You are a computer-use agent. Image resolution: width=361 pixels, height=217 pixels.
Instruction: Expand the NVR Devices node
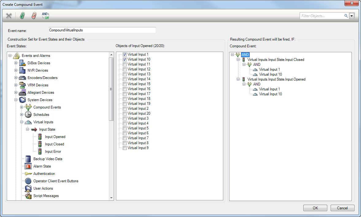[16, 70]
